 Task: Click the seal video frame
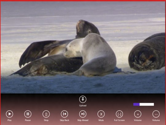(x=83, y=47)
